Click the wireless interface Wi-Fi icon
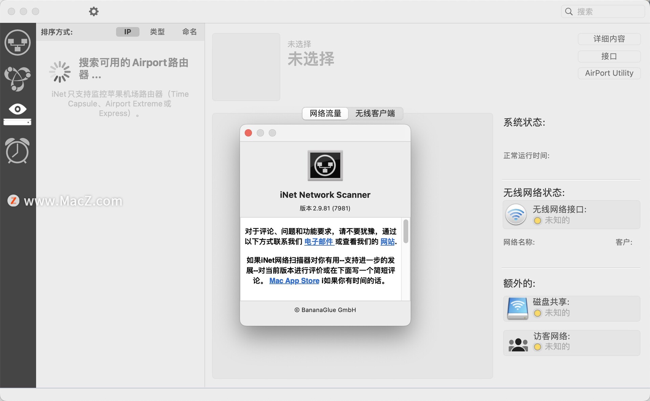The image size is (650, 401). [516, 215]
